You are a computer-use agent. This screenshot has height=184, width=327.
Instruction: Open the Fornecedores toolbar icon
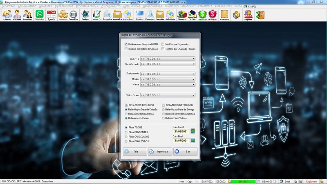[17, 15]
